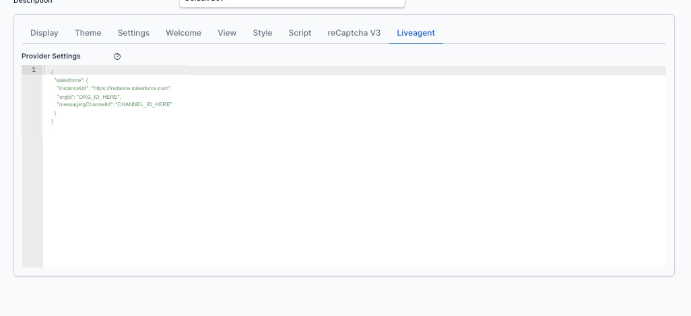Click the final closing brace in editor

[x=52, y=121]
